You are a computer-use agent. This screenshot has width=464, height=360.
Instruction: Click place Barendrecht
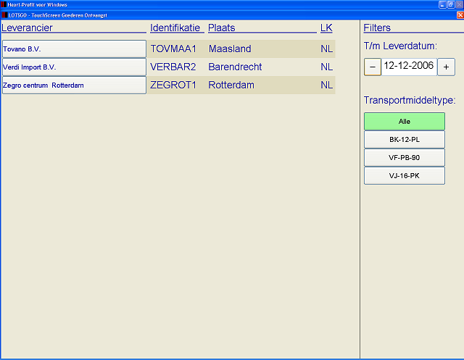[x=235, y=67]
